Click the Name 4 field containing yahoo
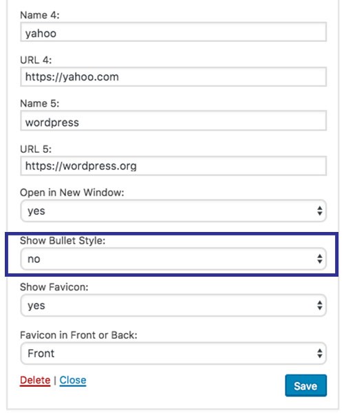Screen dimensions: 344x413 click(x=173, y=32)
